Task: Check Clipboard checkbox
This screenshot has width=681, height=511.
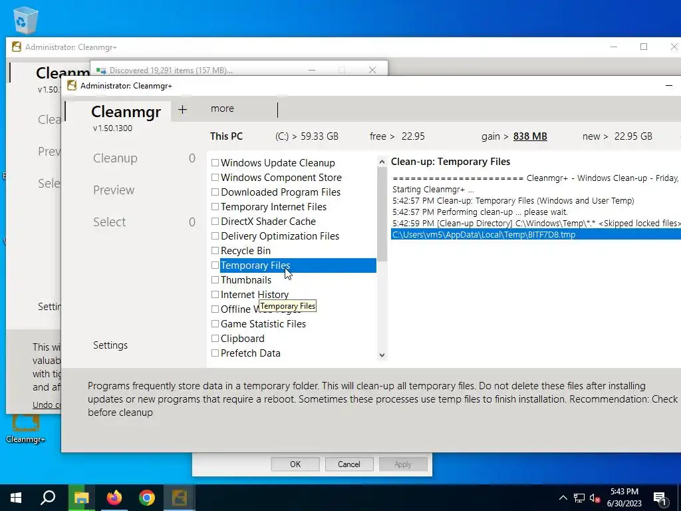Action: pos(215,339)
